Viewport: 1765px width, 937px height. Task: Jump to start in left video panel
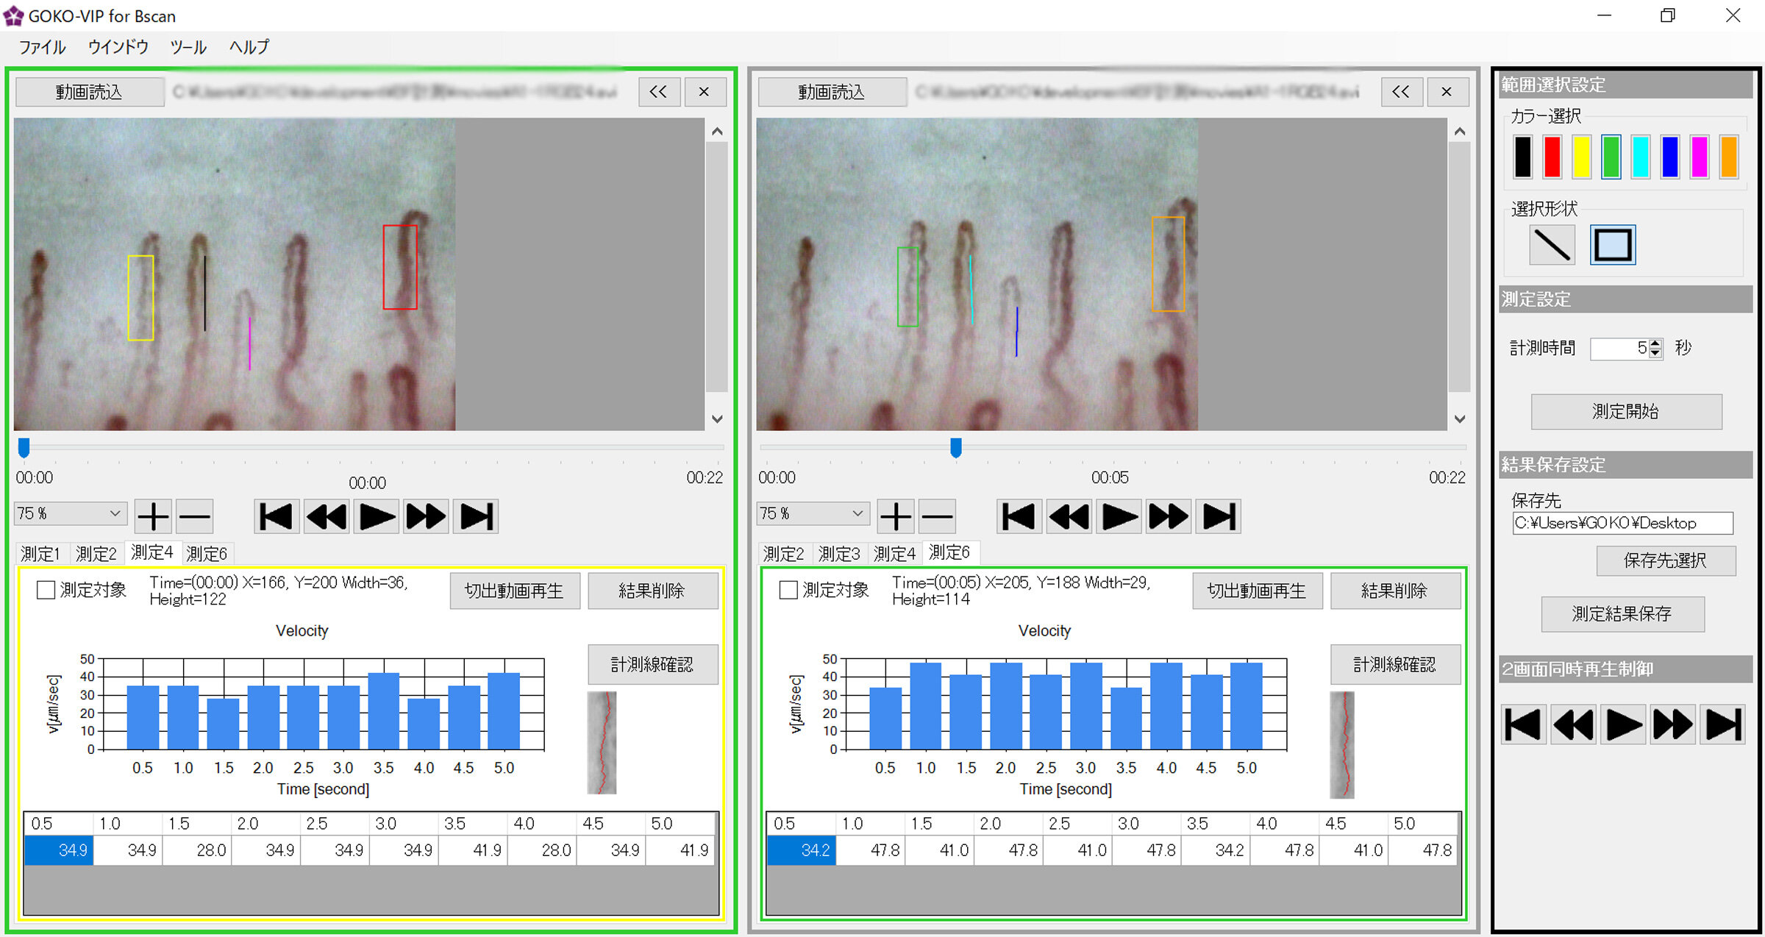click(277, 516)
